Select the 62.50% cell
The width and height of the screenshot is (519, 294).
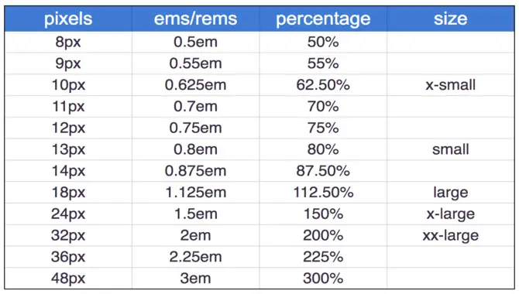coord(323,85)
